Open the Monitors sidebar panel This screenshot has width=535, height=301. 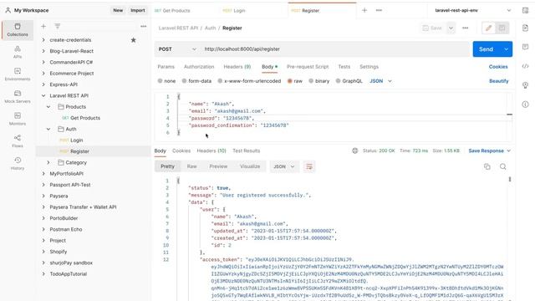(18, 119)
